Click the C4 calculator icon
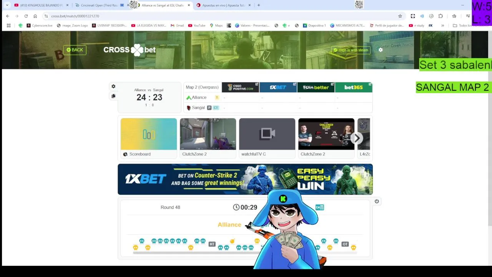 point(320,207)
